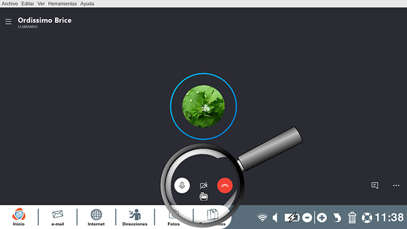
Task: Open the trash bin icon
Action: click(352, 218)
